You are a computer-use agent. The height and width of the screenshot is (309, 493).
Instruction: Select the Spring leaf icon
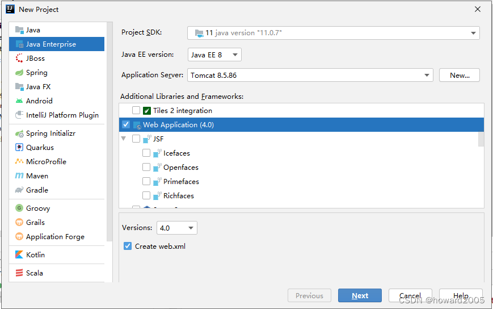pyautogui.click(x=19, y=72)
